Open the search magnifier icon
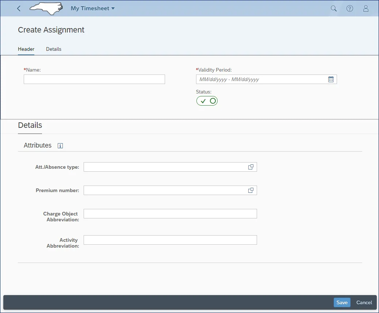The image size is (379, 313). click(x=333, y=8)
